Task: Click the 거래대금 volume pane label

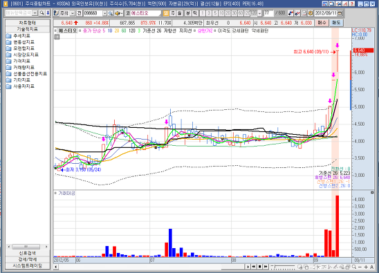Action: tap(66, 193)
